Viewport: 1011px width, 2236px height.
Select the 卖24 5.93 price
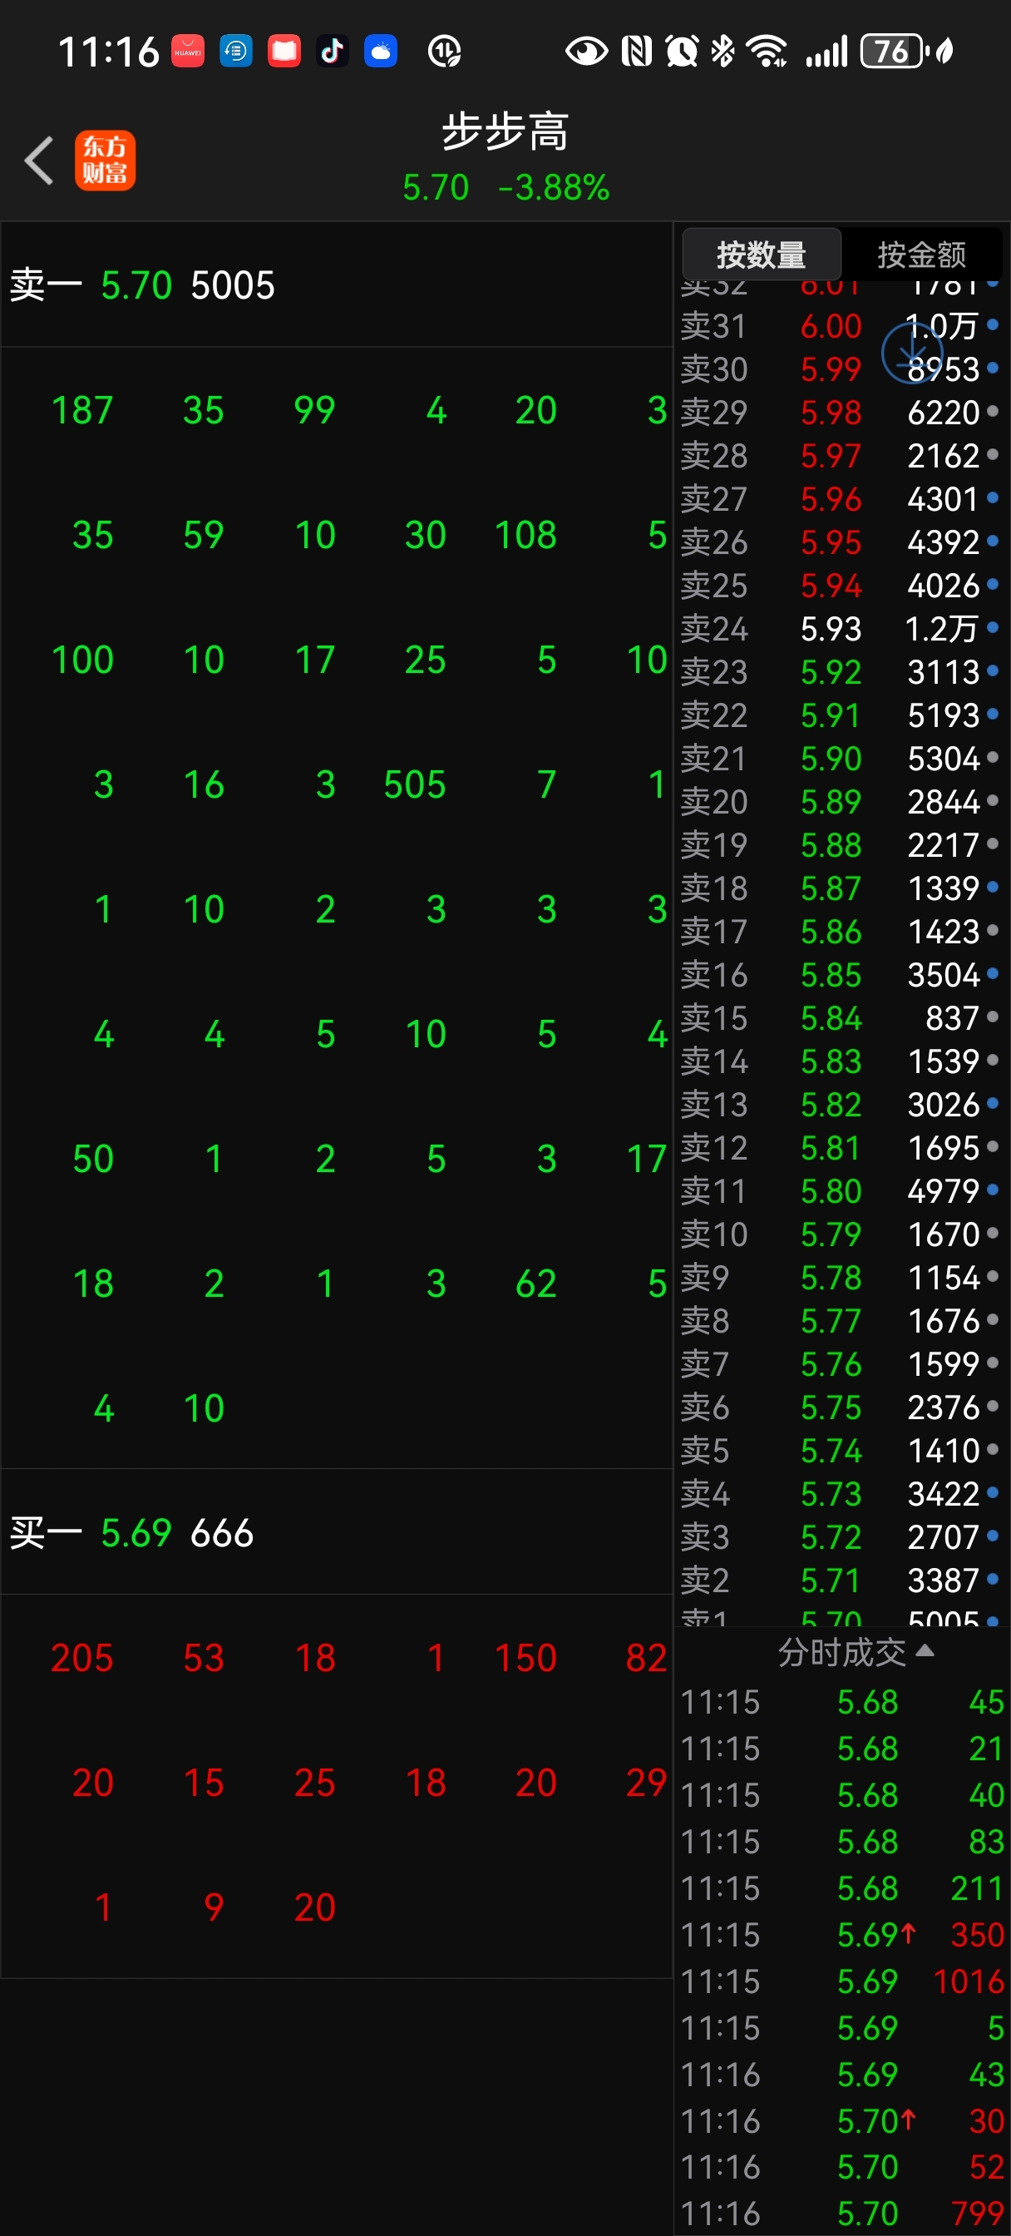(x=831, y=628)
